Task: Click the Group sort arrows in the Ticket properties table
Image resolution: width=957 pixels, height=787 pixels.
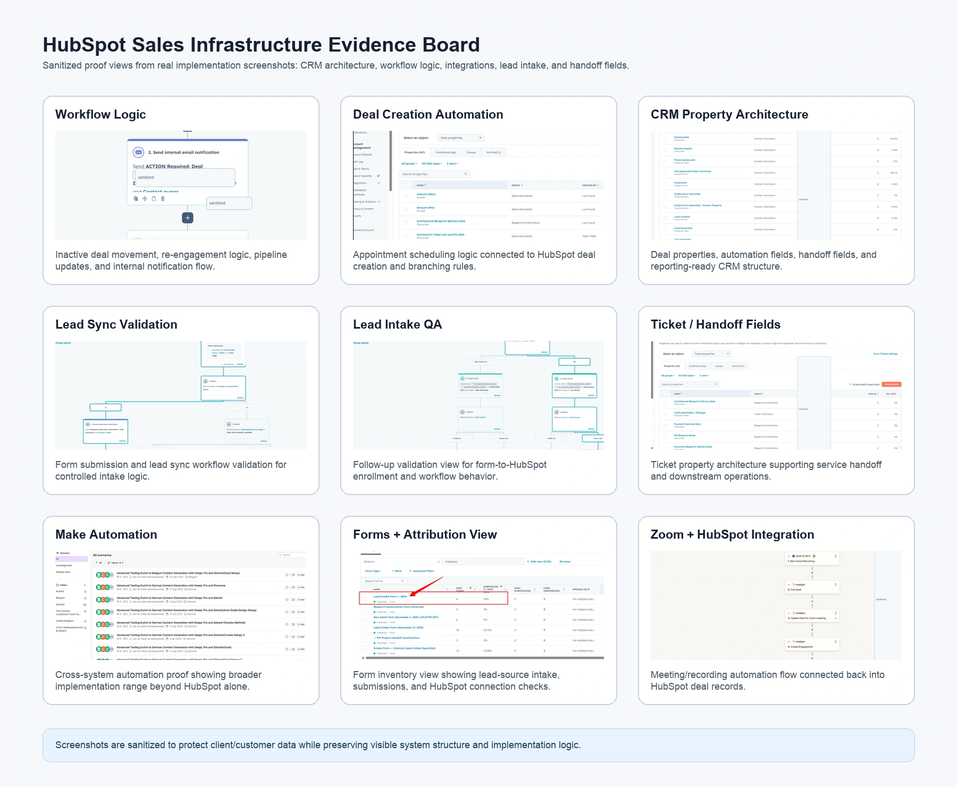Action: (763, 393)
